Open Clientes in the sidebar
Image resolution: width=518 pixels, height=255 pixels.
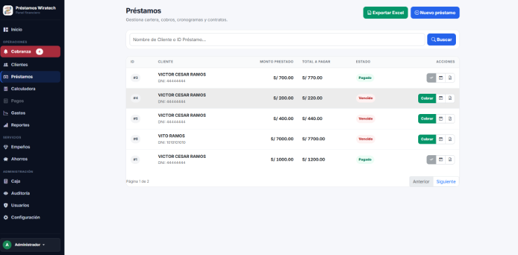[30, 65]
